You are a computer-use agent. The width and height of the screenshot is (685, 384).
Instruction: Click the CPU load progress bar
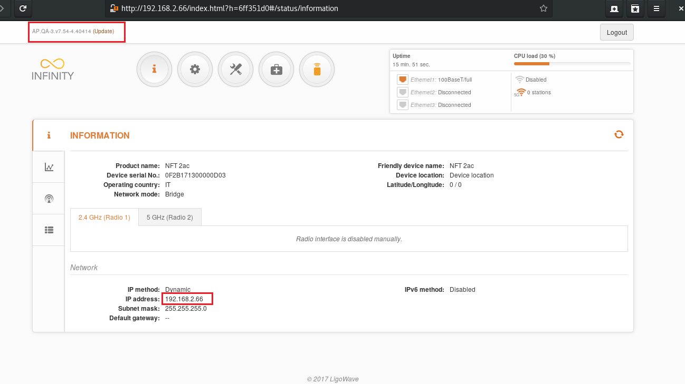[x=572, y=64]
